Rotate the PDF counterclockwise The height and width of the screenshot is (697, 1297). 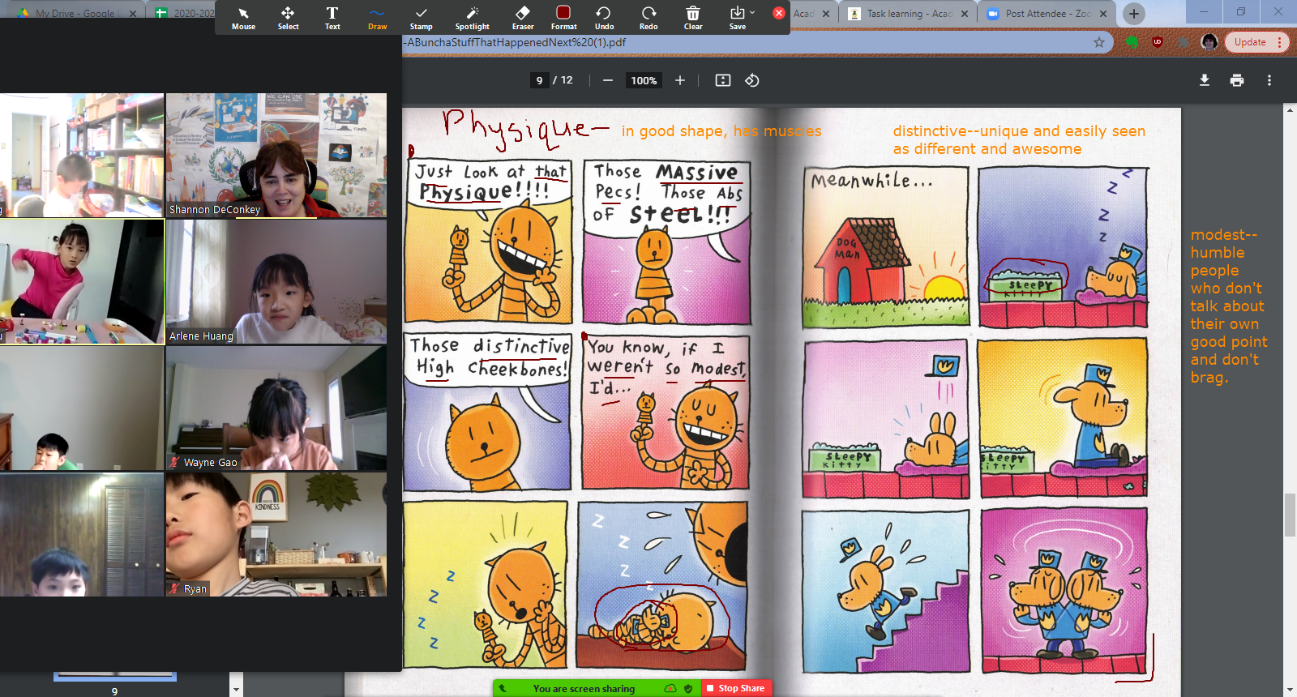(x=752, y=80)
